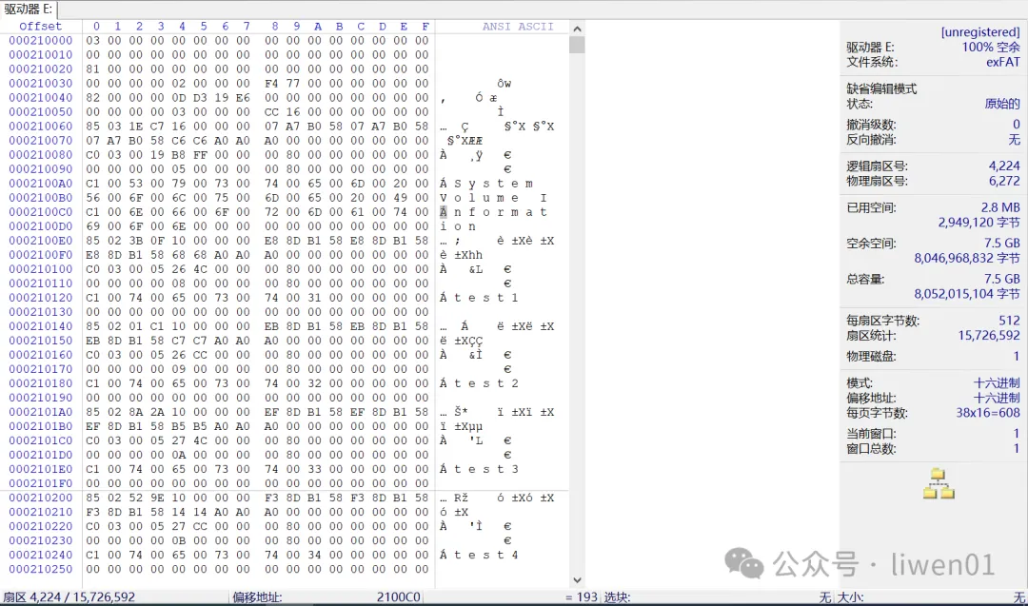Click the 选块: status bar field
1028x606 pixels.
tap(618, 597)
